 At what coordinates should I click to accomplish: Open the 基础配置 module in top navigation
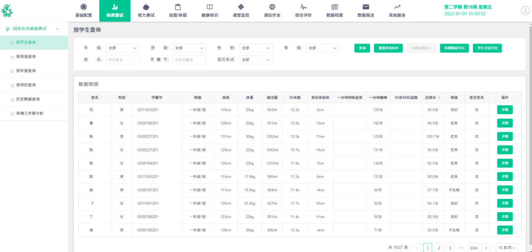83,11
